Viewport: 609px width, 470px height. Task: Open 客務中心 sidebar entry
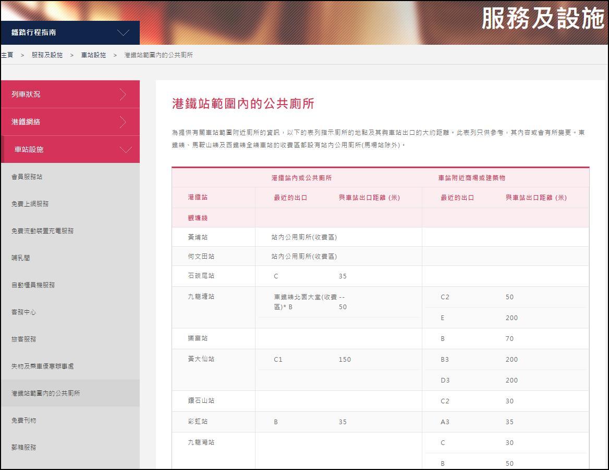coord(24,312)
